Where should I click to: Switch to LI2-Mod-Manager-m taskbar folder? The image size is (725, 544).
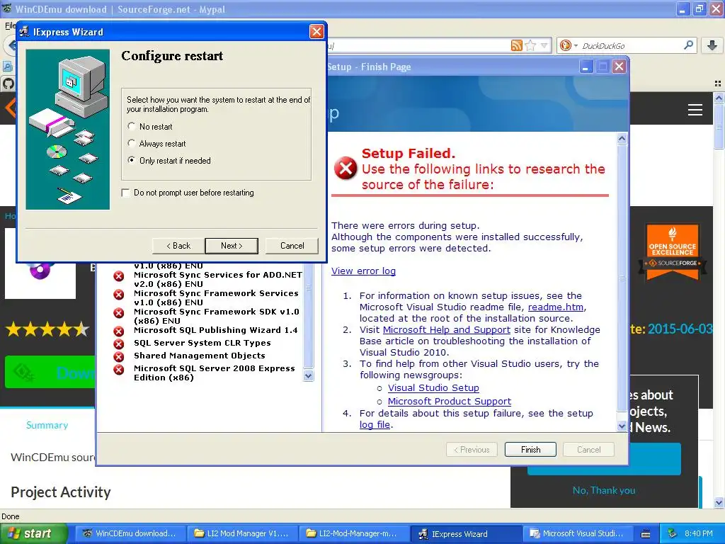point(354,533)
